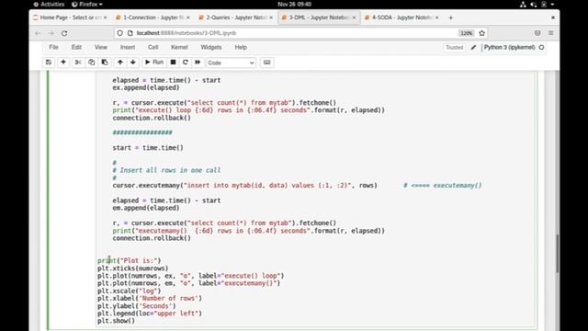Open the Activities overview

[49, 4]
